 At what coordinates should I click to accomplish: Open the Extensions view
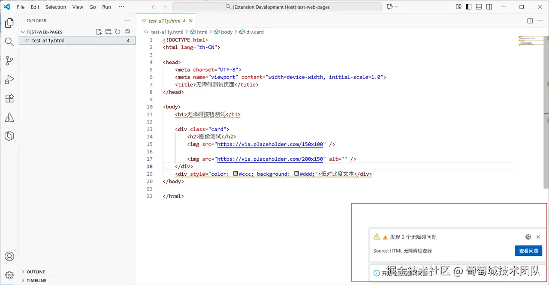tap(9, 98)
